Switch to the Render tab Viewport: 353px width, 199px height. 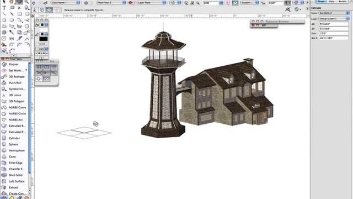[343, 1]
